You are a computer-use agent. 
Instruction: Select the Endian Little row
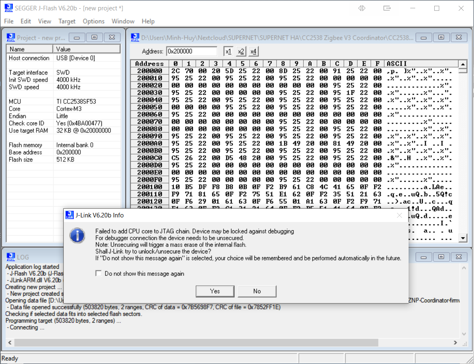pyautogui.click(x=63, y=116)
